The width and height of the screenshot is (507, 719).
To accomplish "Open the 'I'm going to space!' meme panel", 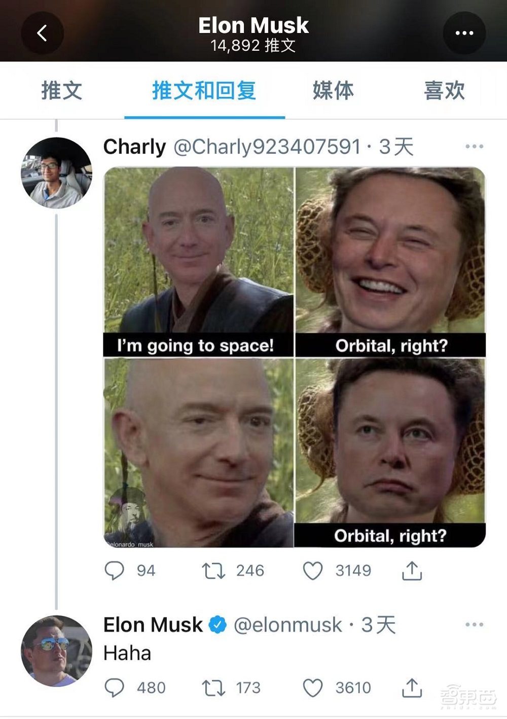I will point(198,261).
